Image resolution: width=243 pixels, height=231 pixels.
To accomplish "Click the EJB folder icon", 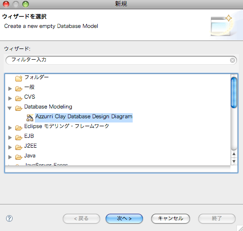I will click(19, 137).
